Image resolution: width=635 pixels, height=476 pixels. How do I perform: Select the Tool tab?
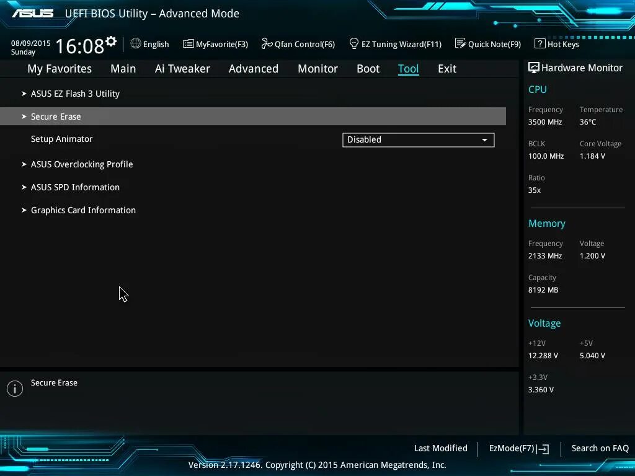[x=408, y=69]
